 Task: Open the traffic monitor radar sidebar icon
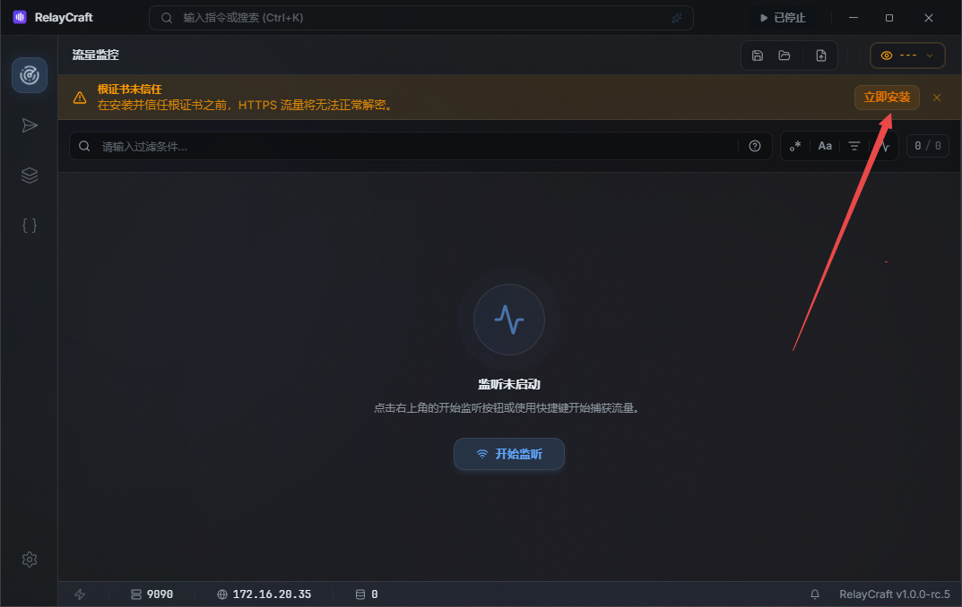click(x=30, y=75)
